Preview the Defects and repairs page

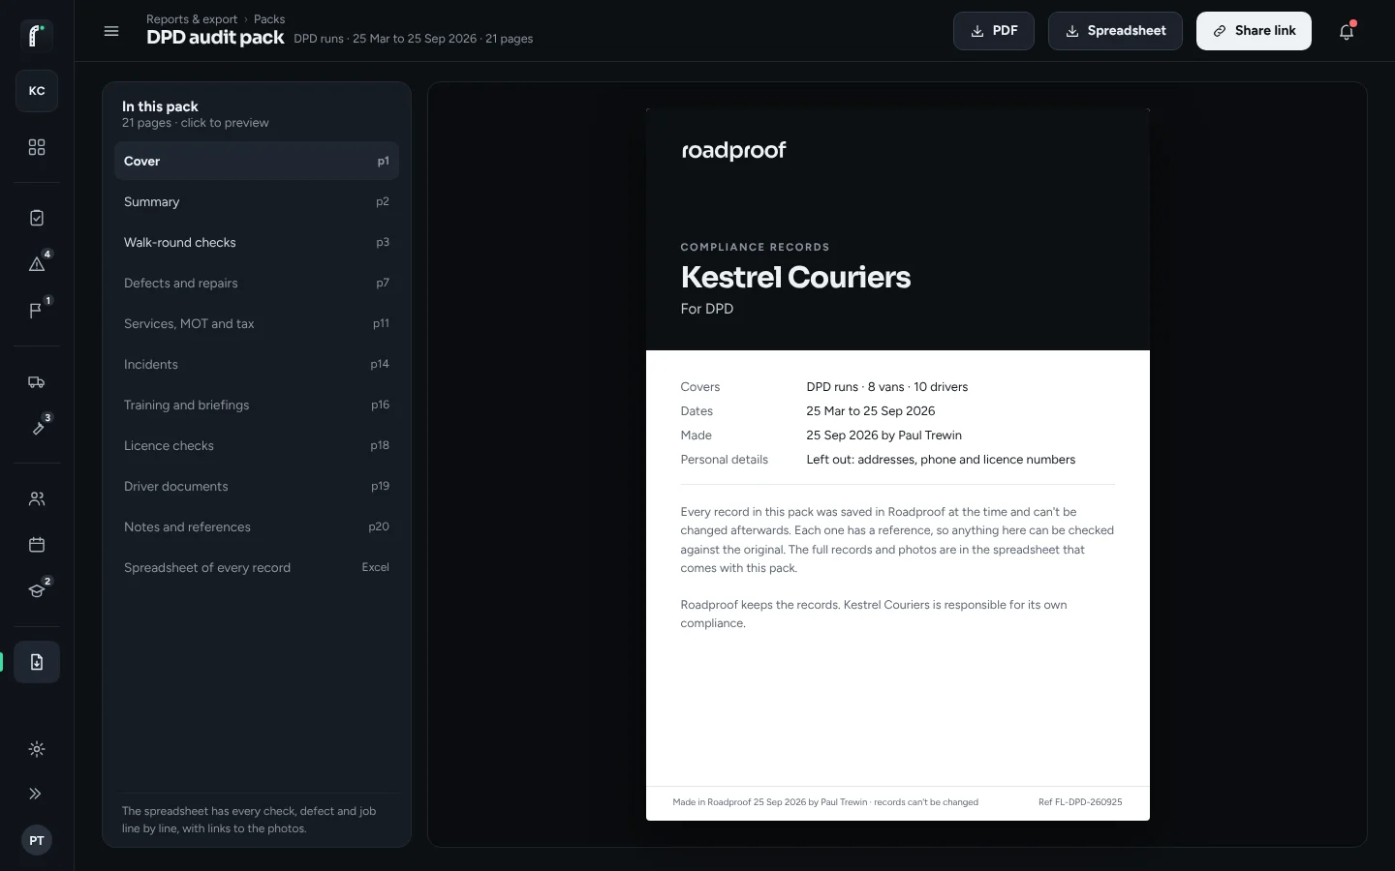coord(257,284)
